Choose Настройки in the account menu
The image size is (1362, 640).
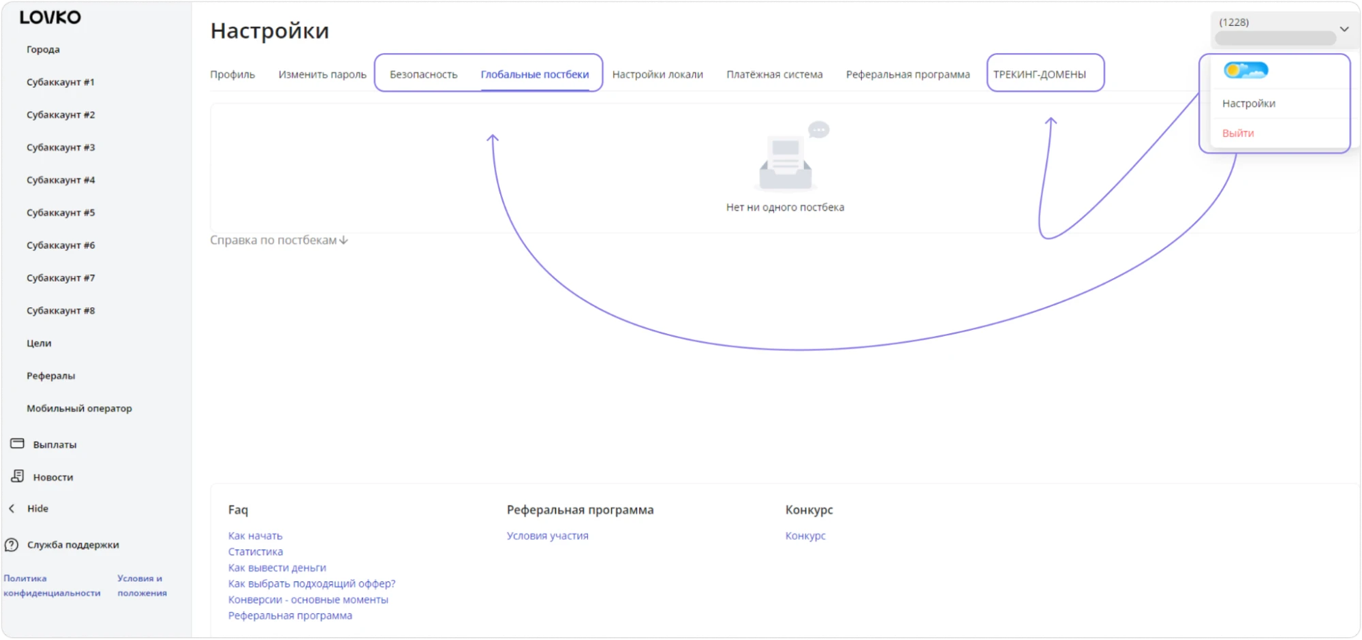point(1249,104)
